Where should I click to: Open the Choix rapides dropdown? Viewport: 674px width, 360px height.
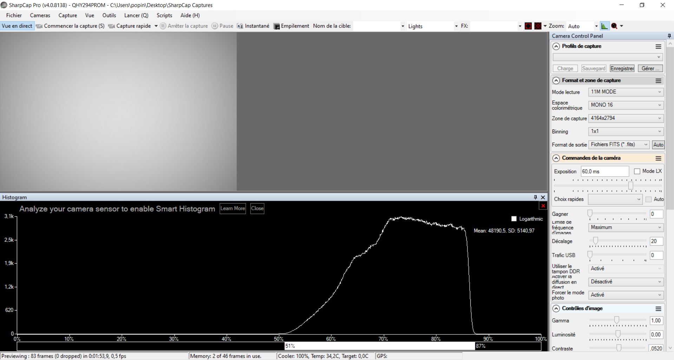click(615, 199)
